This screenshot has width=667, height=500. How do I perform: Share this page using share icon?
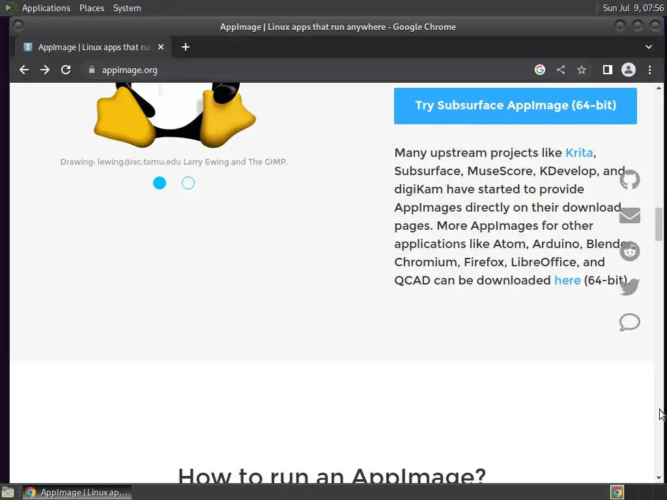(561, 70)
